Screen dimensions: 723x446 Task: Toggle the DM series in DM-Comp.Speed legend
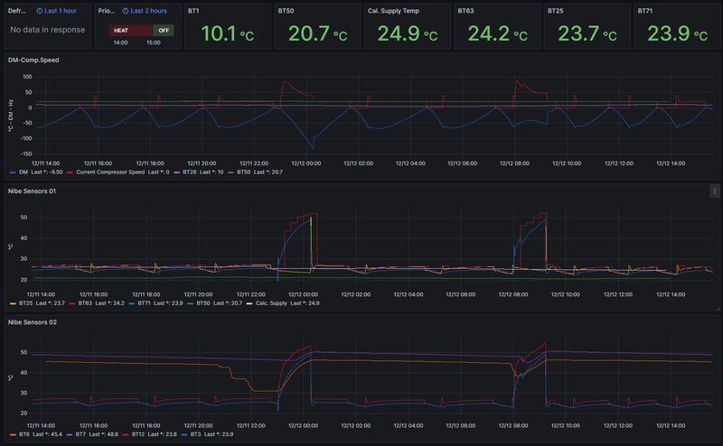23,172
